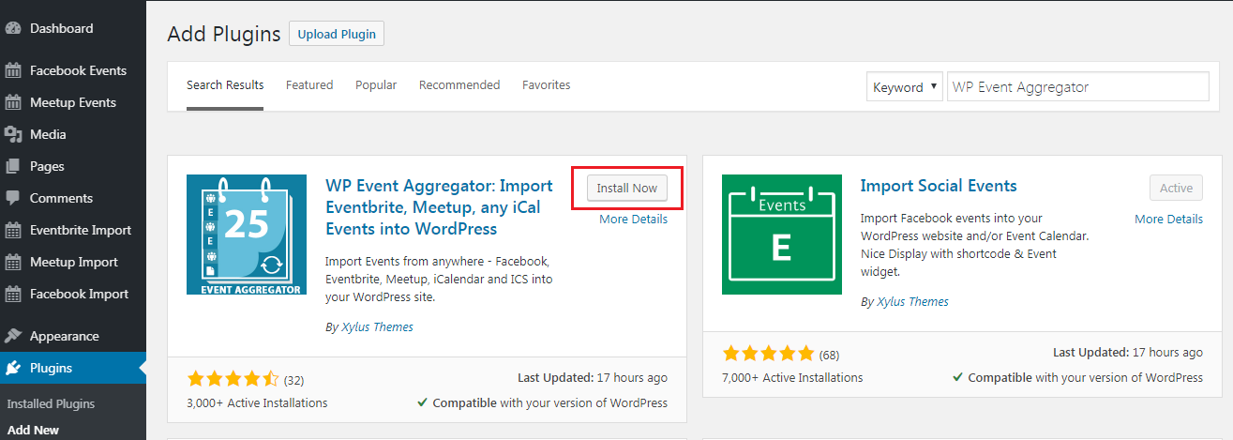Click the Upload Plugin button
Viewport: 1233px width, 440px height.
click(x=337, y=34)
